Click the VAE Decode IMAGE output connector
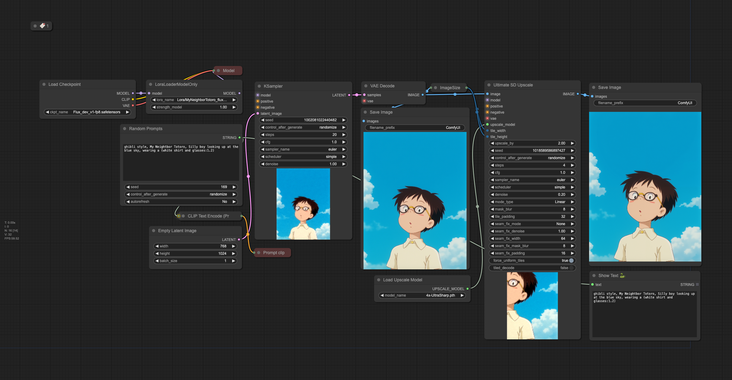Image resolution: width=732 pixels, height=380 pixels. (x=423, y=95)
